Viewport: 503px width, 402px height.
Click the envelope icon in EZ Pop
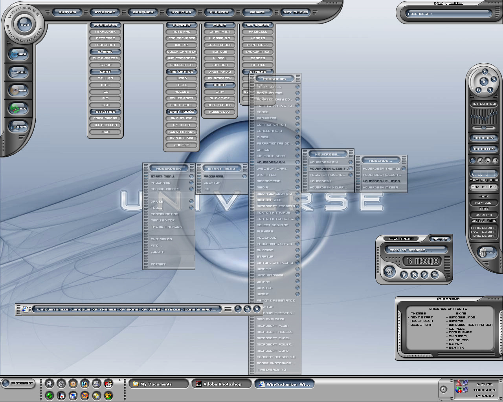click(x=435, y=275)
